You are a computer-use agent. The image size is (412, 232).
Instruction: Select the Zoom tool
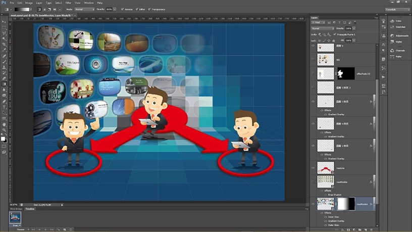(4, 130)
